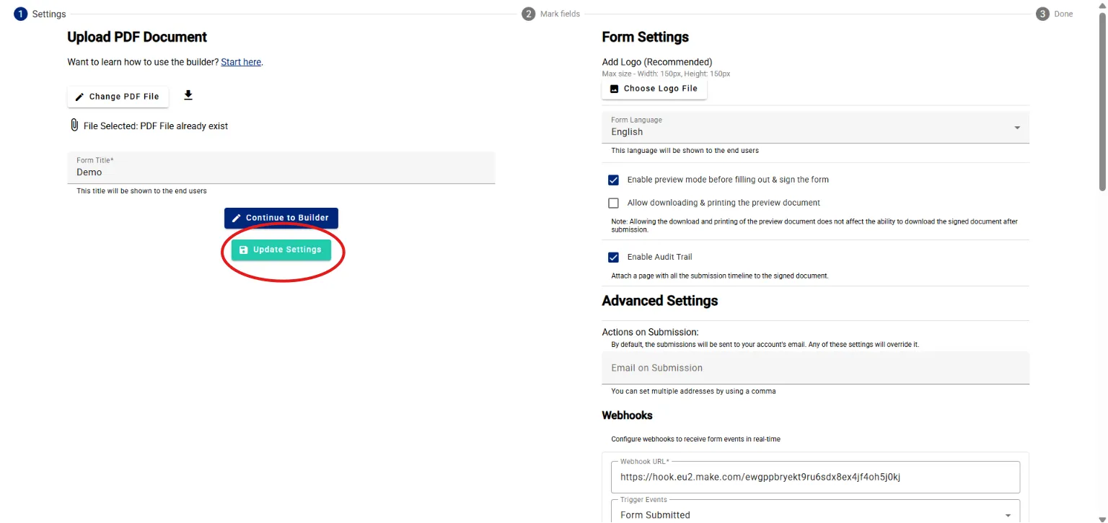This screenshot has width=1108, height=523.
Task: Click 'Attach a page with all the submission' text
Action: pos(720,276)
